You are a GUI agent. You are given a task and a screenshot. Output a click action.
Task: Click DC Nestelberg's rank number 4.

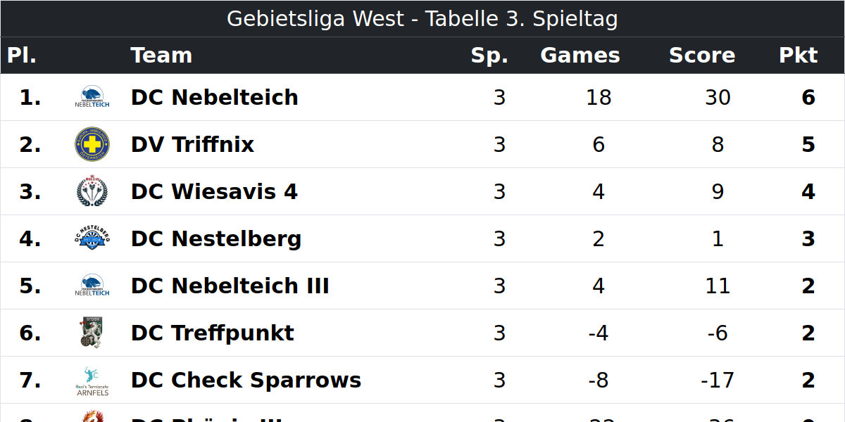click(30, 238)
